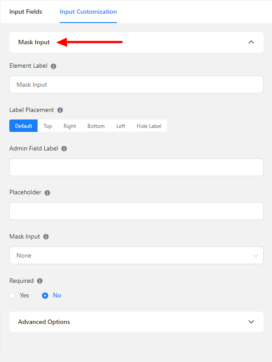Open the Mask Input None dropdown
The height and width of the screenshot is (362, 272).
coord(136,255)
